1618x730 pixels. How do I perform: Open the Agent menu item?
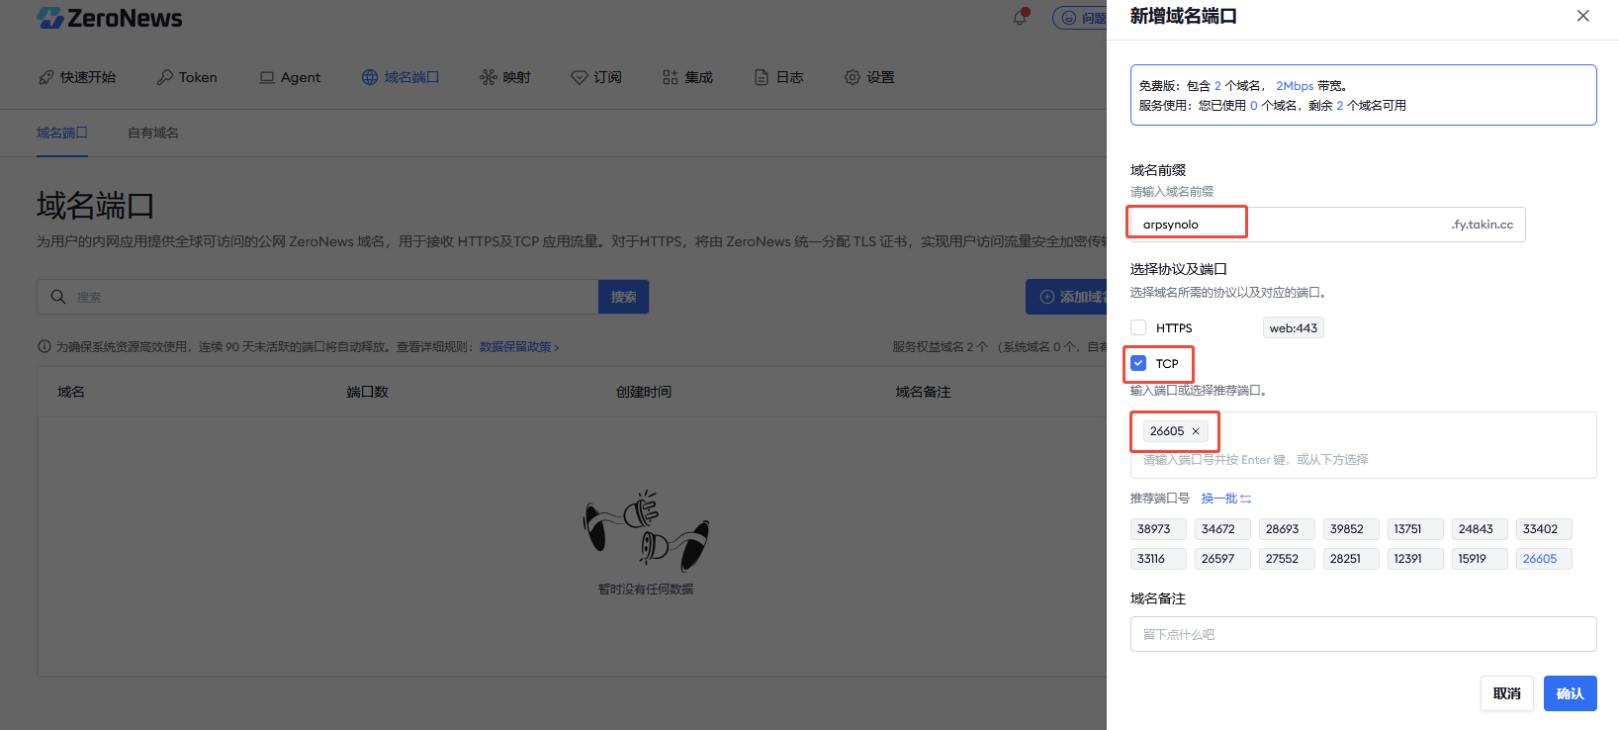coord(290,77)
